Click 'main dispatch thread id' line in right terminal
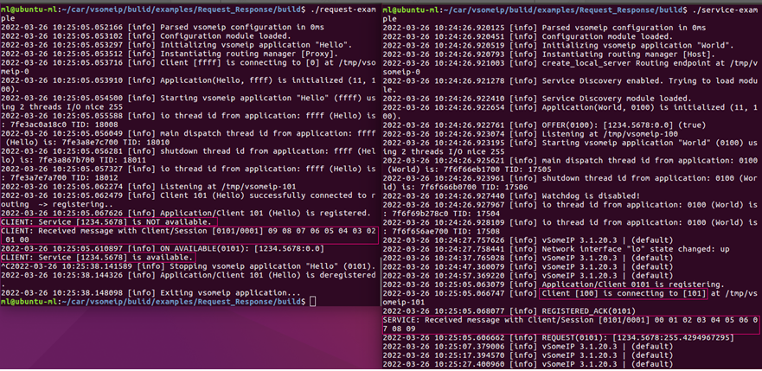This screenshot has width=762, height=371. coord(571,164)
